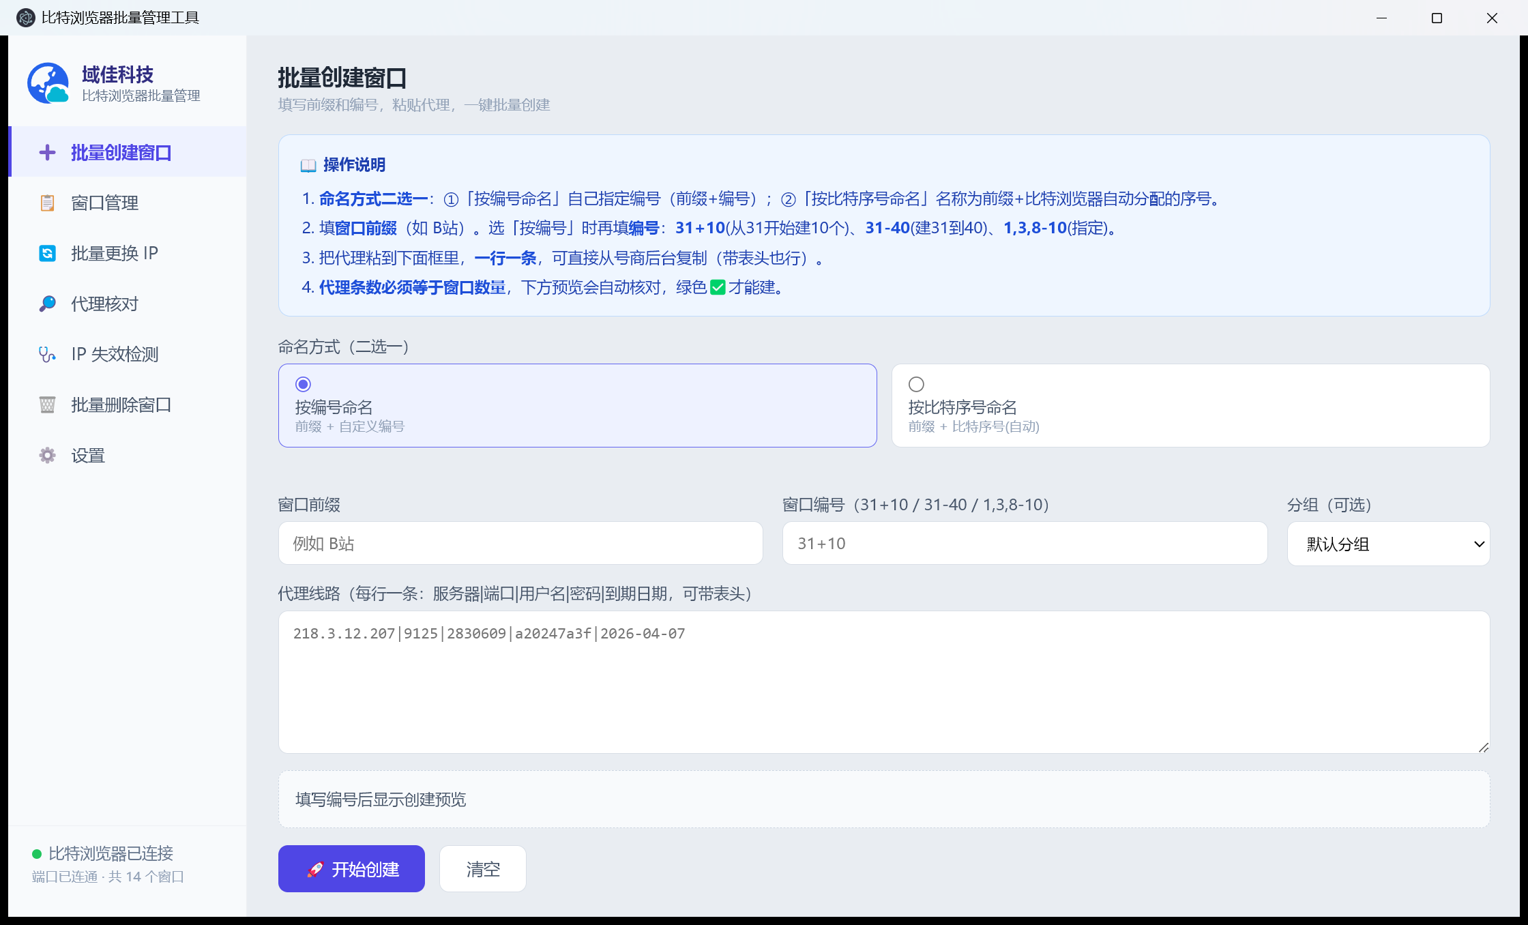This screenshot has height=925, width=1528.
Task: Focus the 窗口前缀 input field
Action: pyautogui.click(x=520, y=543)
